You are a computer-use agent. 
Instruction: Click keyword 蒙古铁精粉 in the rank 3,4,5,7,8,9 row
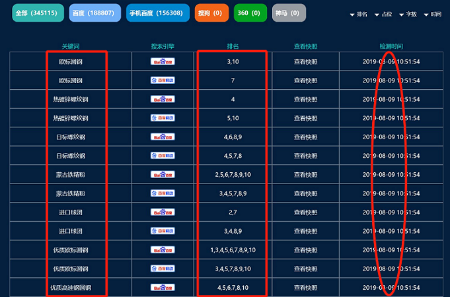click(71, 193)
